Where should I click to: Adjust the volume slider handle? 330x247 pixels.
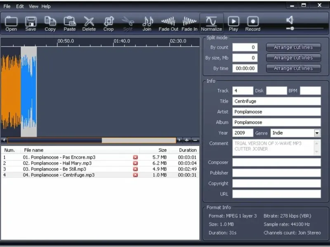point(292,28)
